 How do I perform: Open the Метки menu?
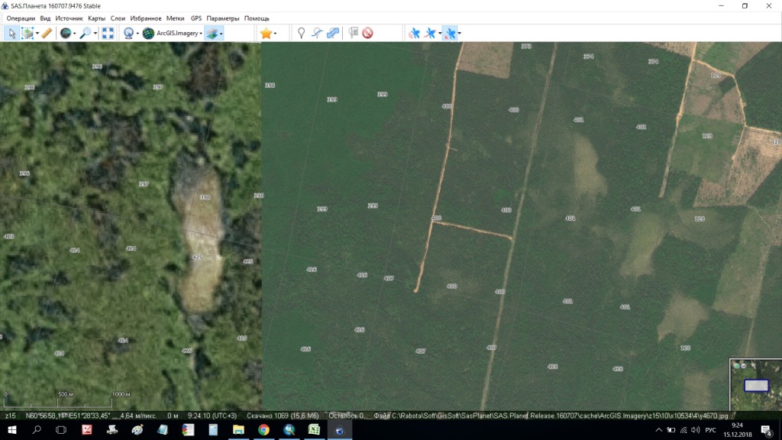[x=176, y=18]
